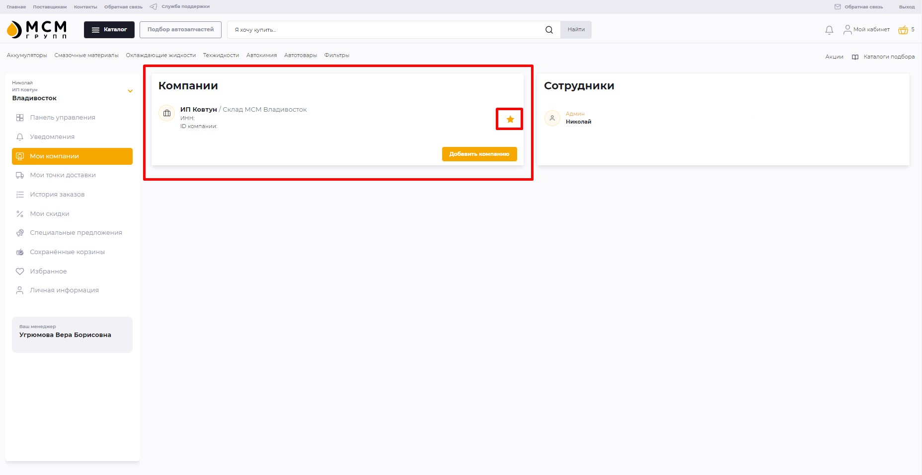Click the MSM Group logo

37,30
